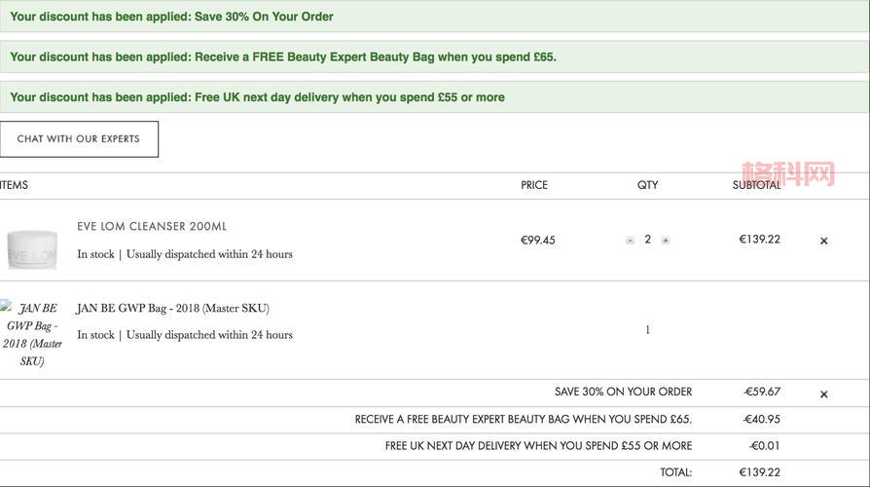Select the Eve Lom quantity value field
870x487 pixels.
647,240
